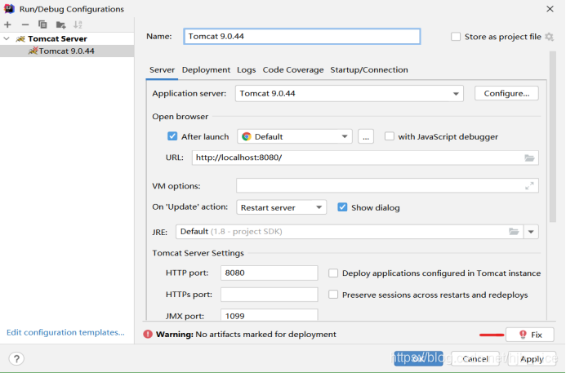Browse URL using folder icon
The height and width of the screenshot is (373, 566).
[x=529, y=158]
